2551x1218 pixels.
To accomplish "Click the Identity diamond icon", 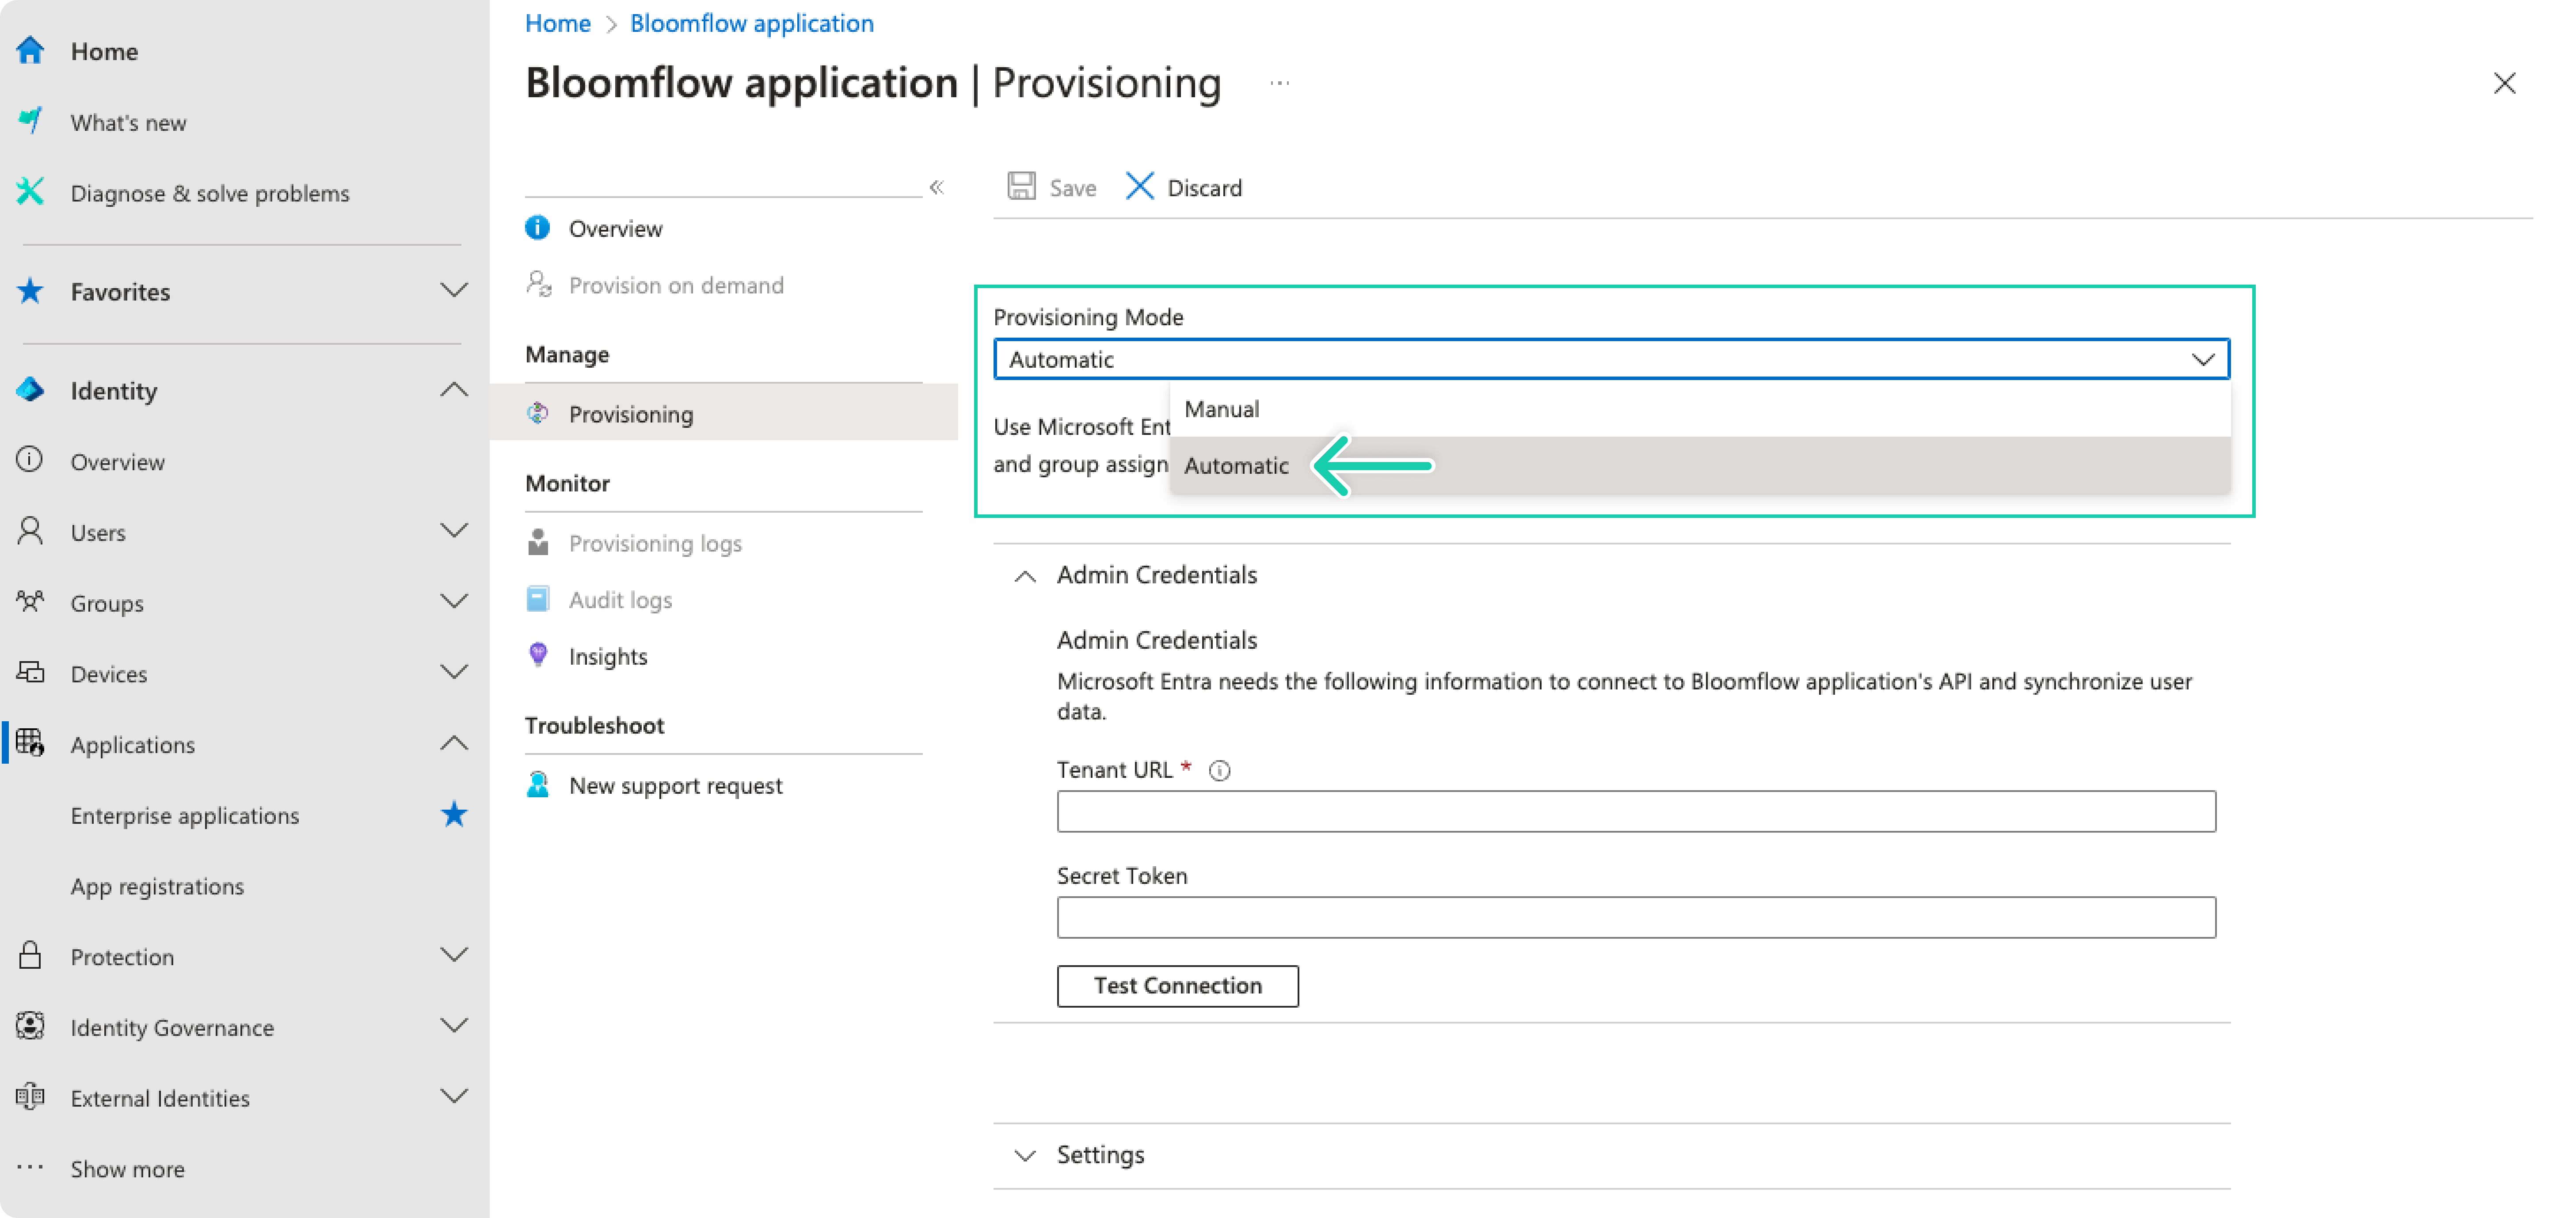I will coord(30,389).
